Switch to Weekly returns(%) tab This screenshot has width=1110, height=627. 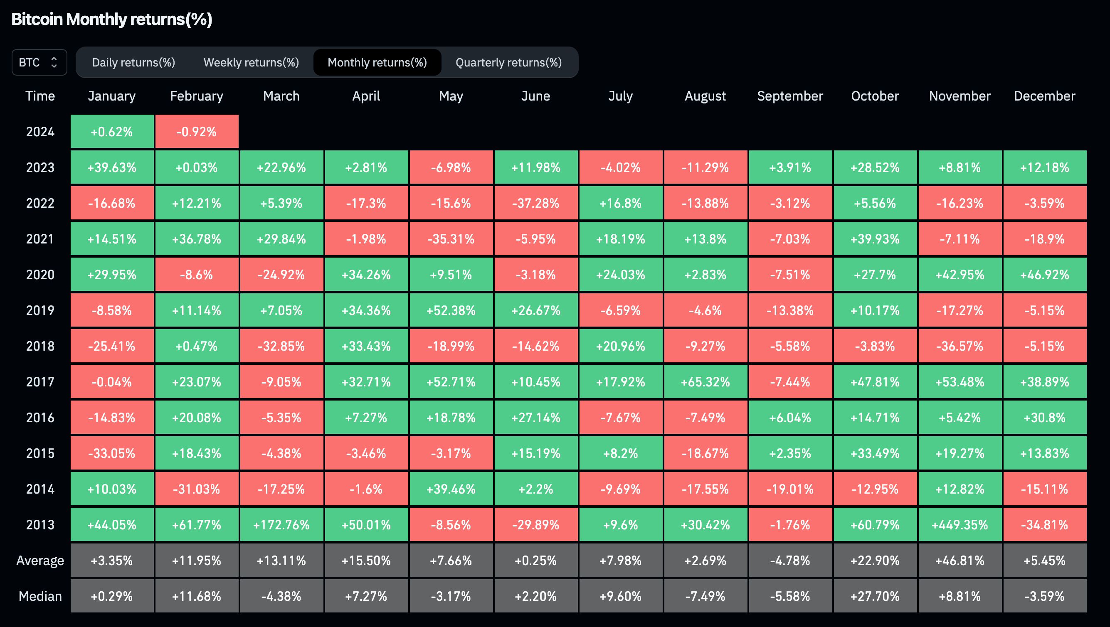pyautogui.click(x=251, y=62)
